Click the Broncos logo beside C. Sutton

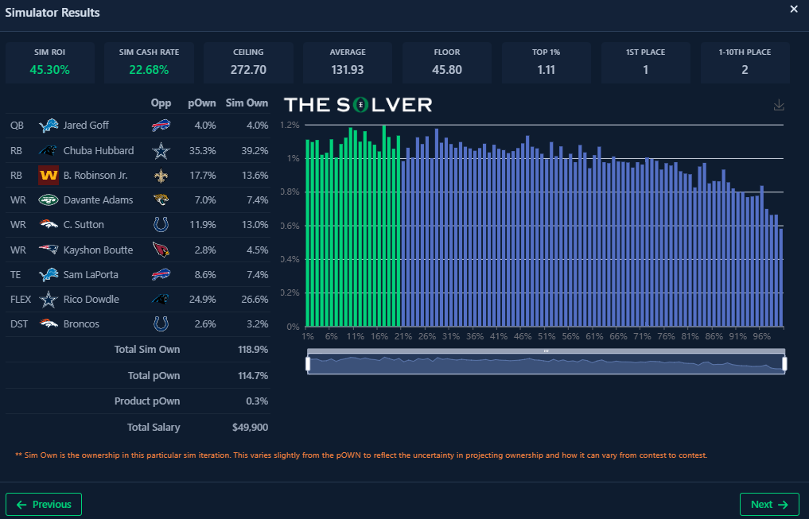pyautogui.click(x=49, y=225)
